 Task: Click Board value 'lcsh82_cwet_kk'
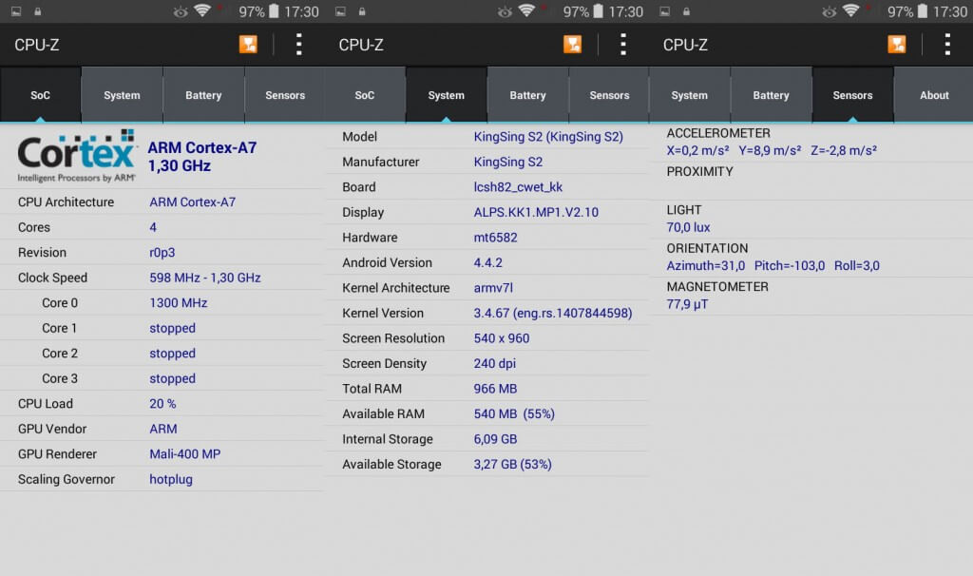(518, 187)
